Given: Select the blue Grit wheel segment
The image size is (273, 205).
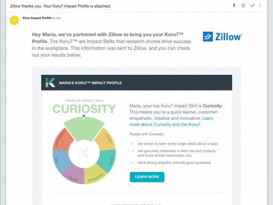Looking at the screenshot, I should pos(61,161).
